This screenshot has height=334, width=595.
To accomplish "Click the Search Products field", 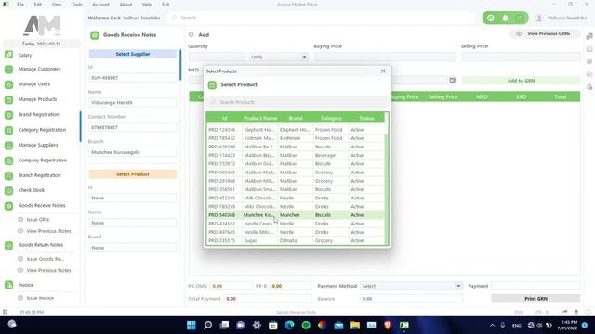I will (297, 102).
